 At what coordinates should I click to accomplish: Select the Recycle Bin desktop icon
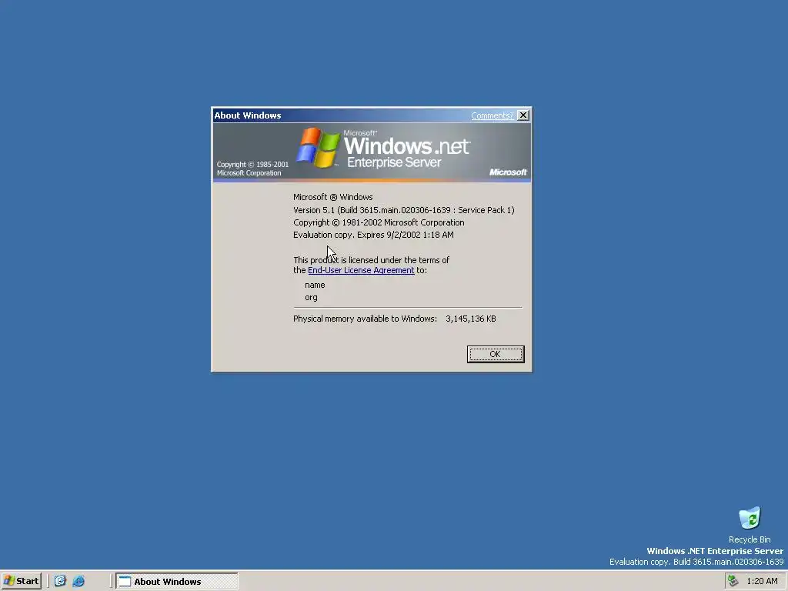coord(750,518)
